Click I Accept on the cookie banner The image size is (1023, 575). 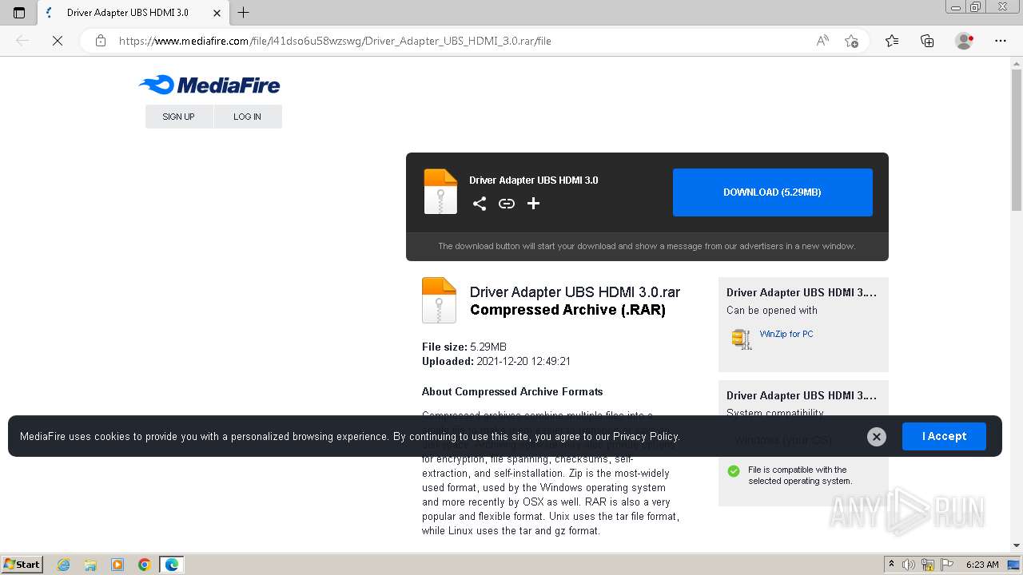(944, 436)
